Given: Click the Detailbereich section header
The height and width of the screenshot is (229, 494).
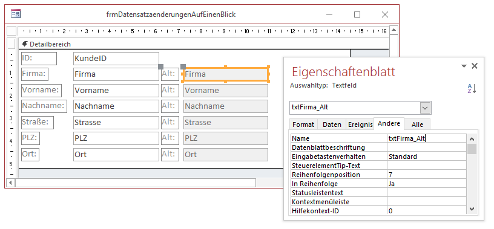Looking at the screenshot, I should click(203, 44).
